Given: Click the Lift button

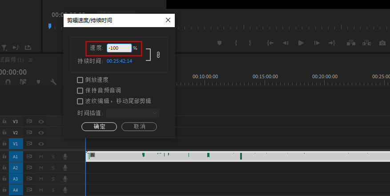Looking at the screenshot, I should tap(351, 43).
